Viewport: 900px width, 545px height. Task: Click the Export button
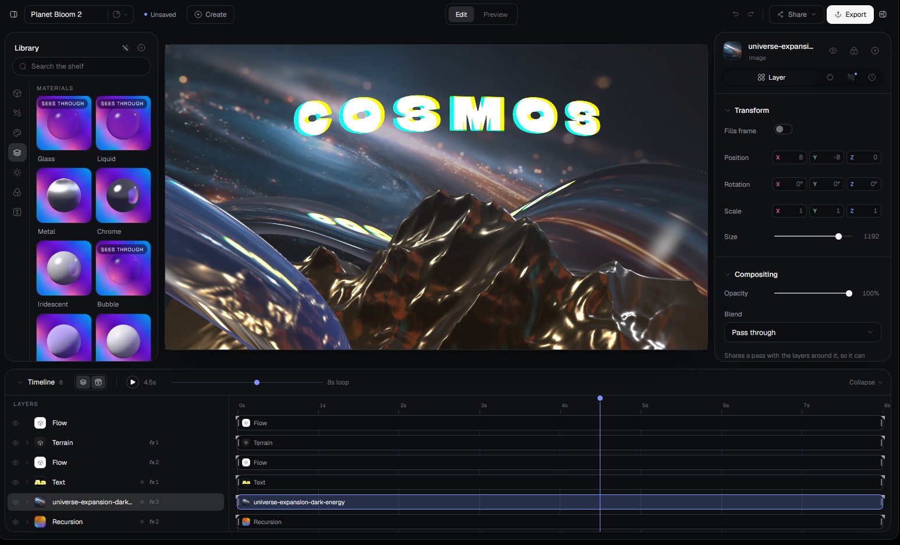[850, 15]
